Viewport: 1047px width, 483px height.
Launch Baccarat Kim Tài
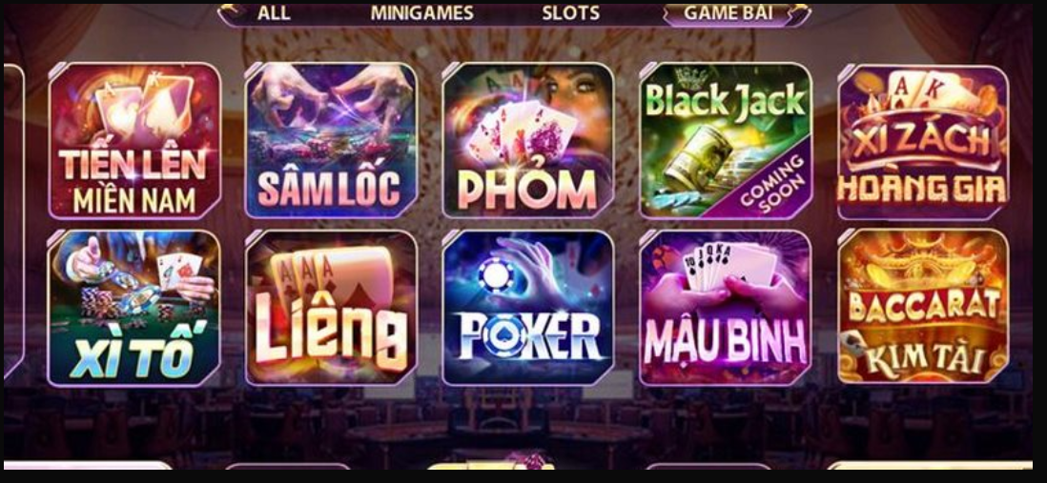coord(923,307)
